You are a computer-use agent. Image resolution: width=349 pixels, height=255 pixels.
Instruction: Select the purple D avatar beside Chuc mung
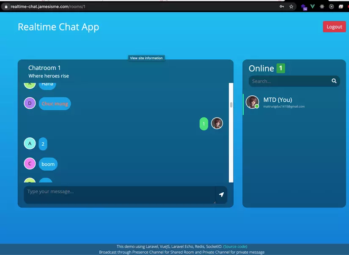(x=30, y=103)
